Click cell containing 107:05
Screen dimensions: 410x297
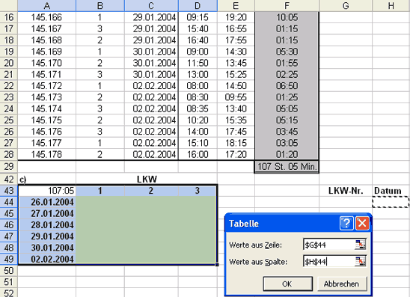47,191
